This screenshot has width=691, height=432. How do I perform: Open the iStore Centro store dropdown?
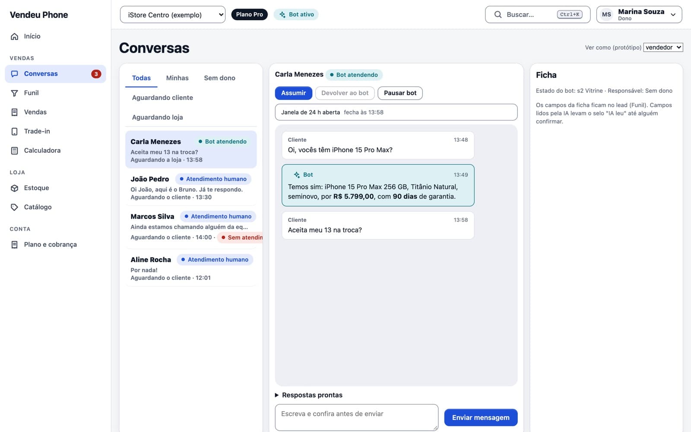(173, 15)
